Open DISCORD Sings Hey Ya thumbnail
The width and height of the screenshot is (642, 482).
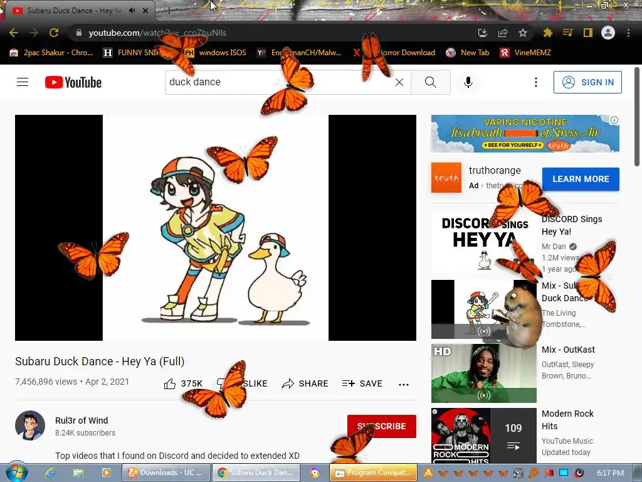coord(483,244)
